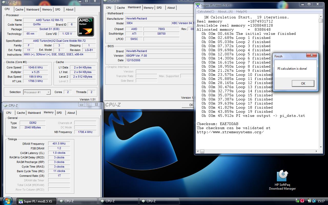Switch to Cache tab in the CPU window

tap(19, 9)
